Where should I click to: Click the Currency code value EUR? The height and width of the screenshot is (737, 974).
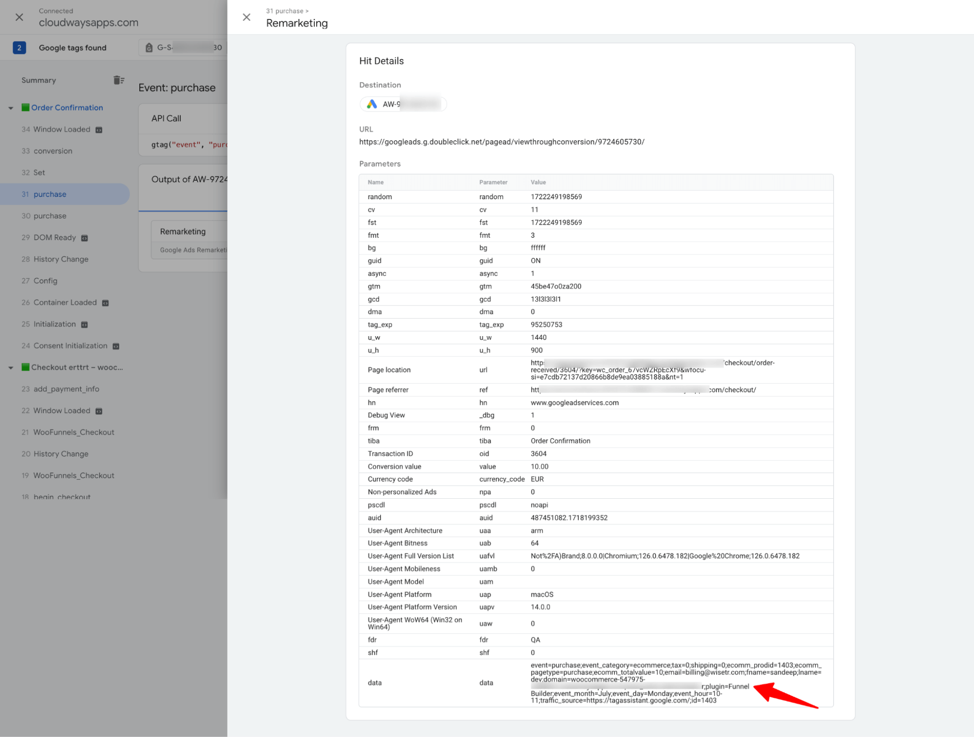(x=537, y=479)
